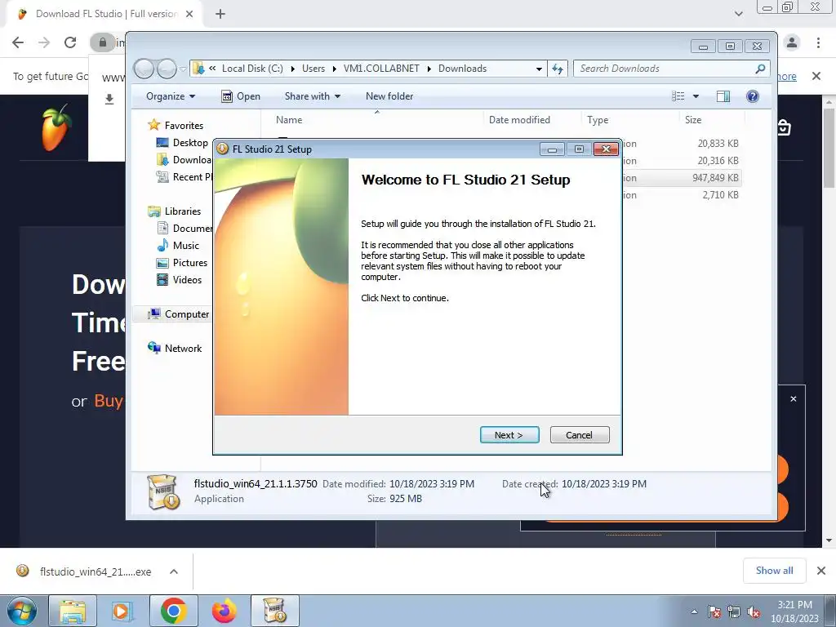Reload the Chrome page
The image size is (836, 627).
coord(70,42)
